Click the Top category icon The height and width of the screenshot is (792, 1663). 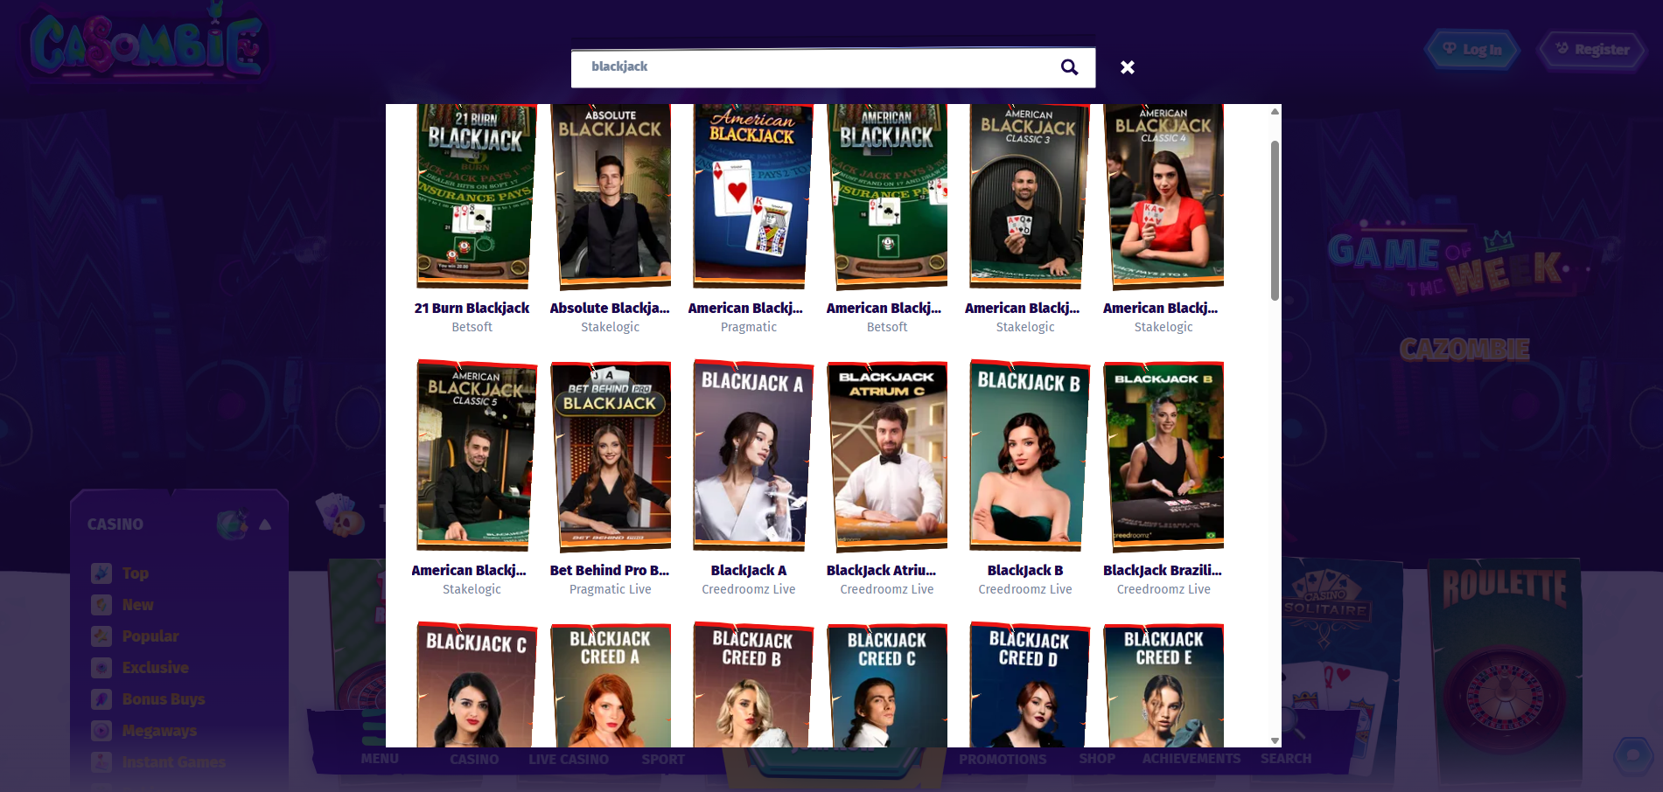[101, 573]
